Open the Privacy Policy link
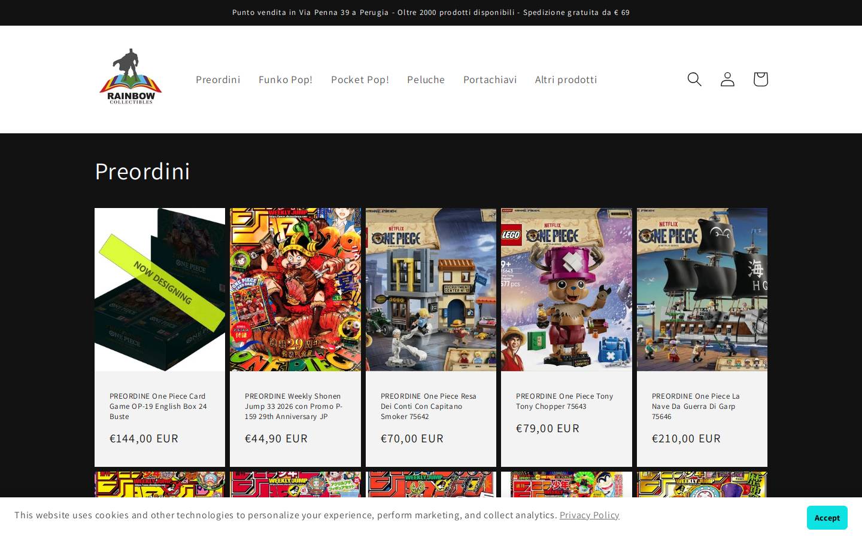The height and width of the screenshot is (538, 862). (589, 515)
